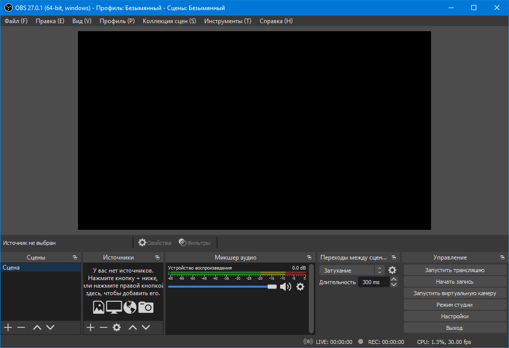The width and height of the screenshot is (509, 348).
Task: Click the black preview canvas
Action: click(254, 131)
